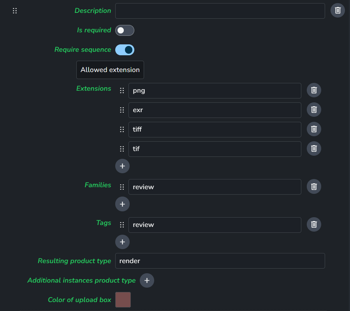350x311 pixels.
Task: Remove the tif extension row
Action: 314,149
